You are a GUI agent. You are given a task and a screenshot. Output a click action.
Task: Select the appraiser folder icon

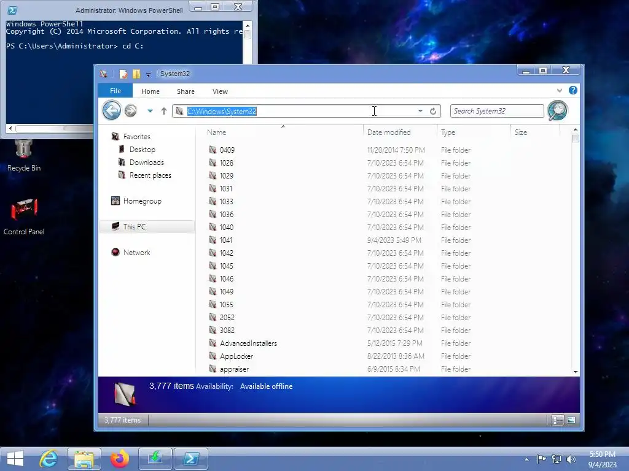point(213,369)
